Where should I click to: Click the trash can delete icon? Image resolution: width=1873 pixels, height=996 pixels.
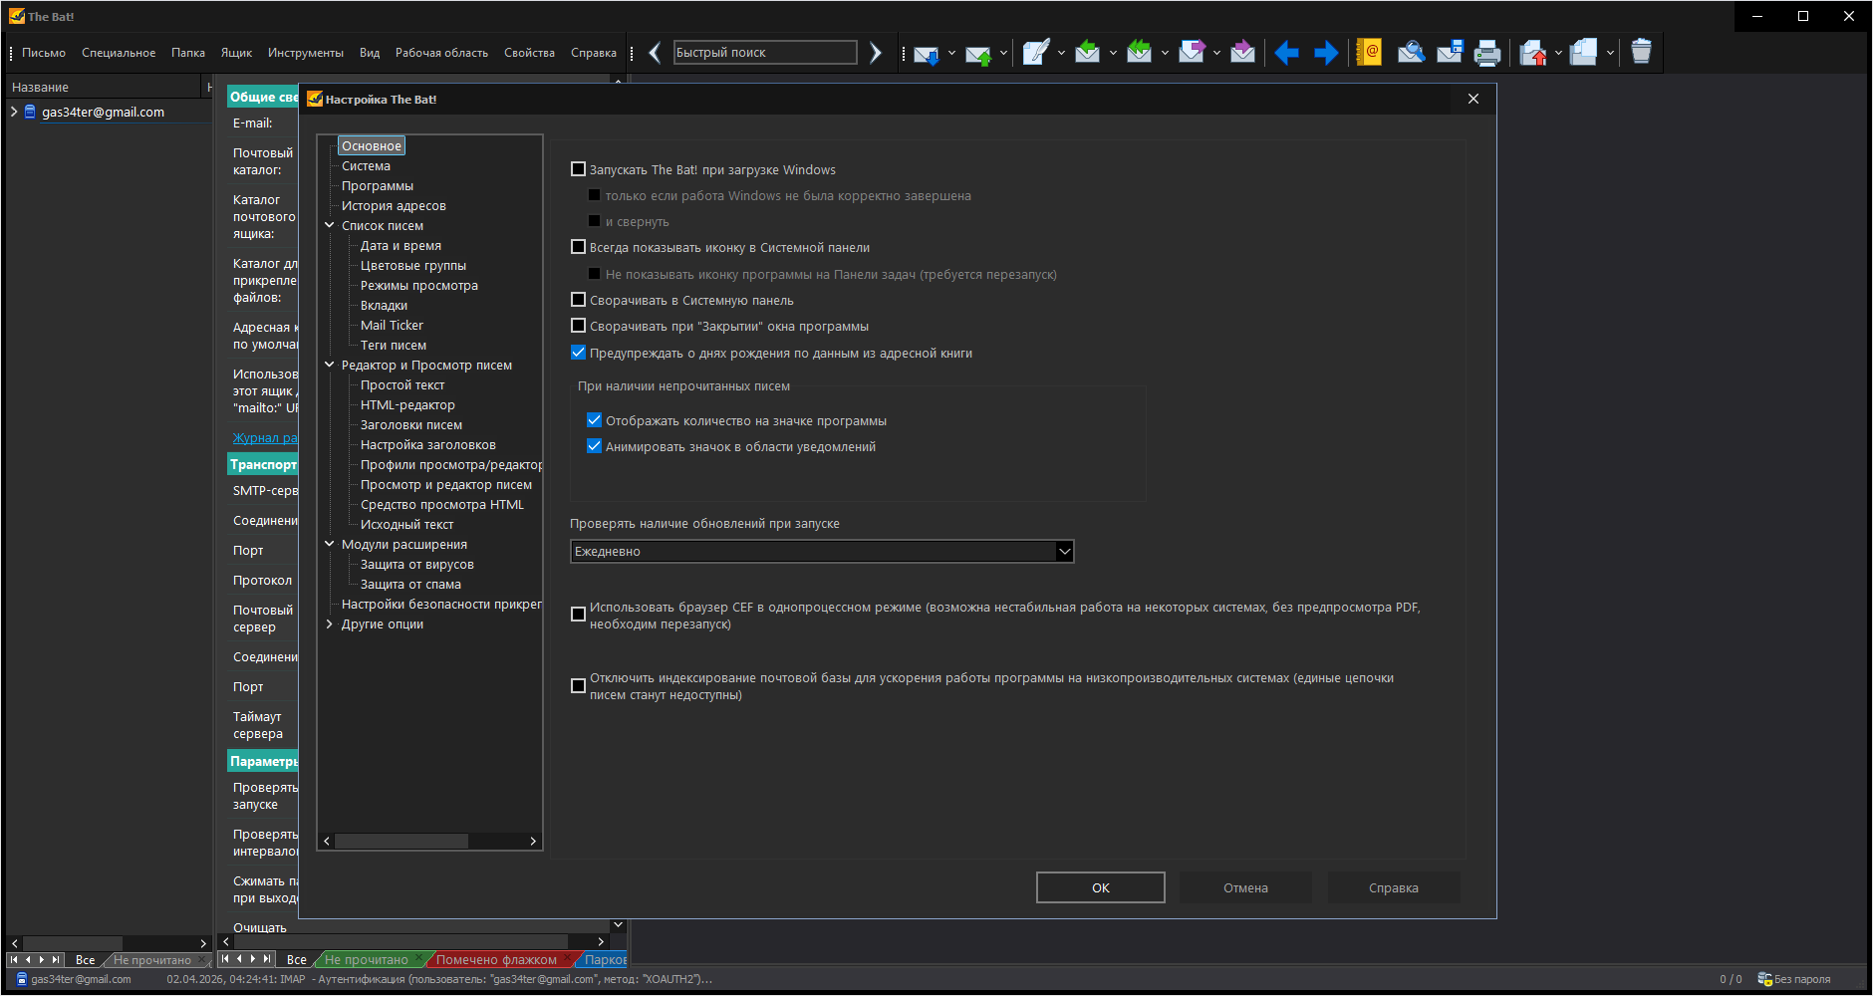pyautogui.click(x=1641, y=53)
